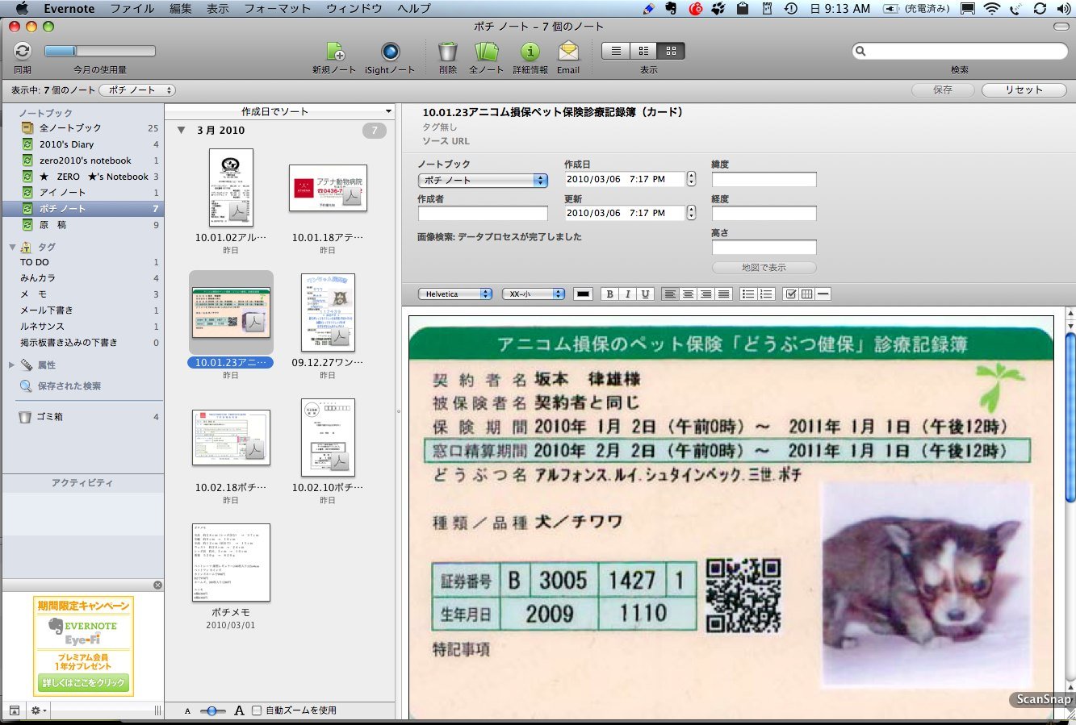The height and width of the screenshot is (725, 1076).
Task: Insert a numbered list
Action: (x=766, y=294)
